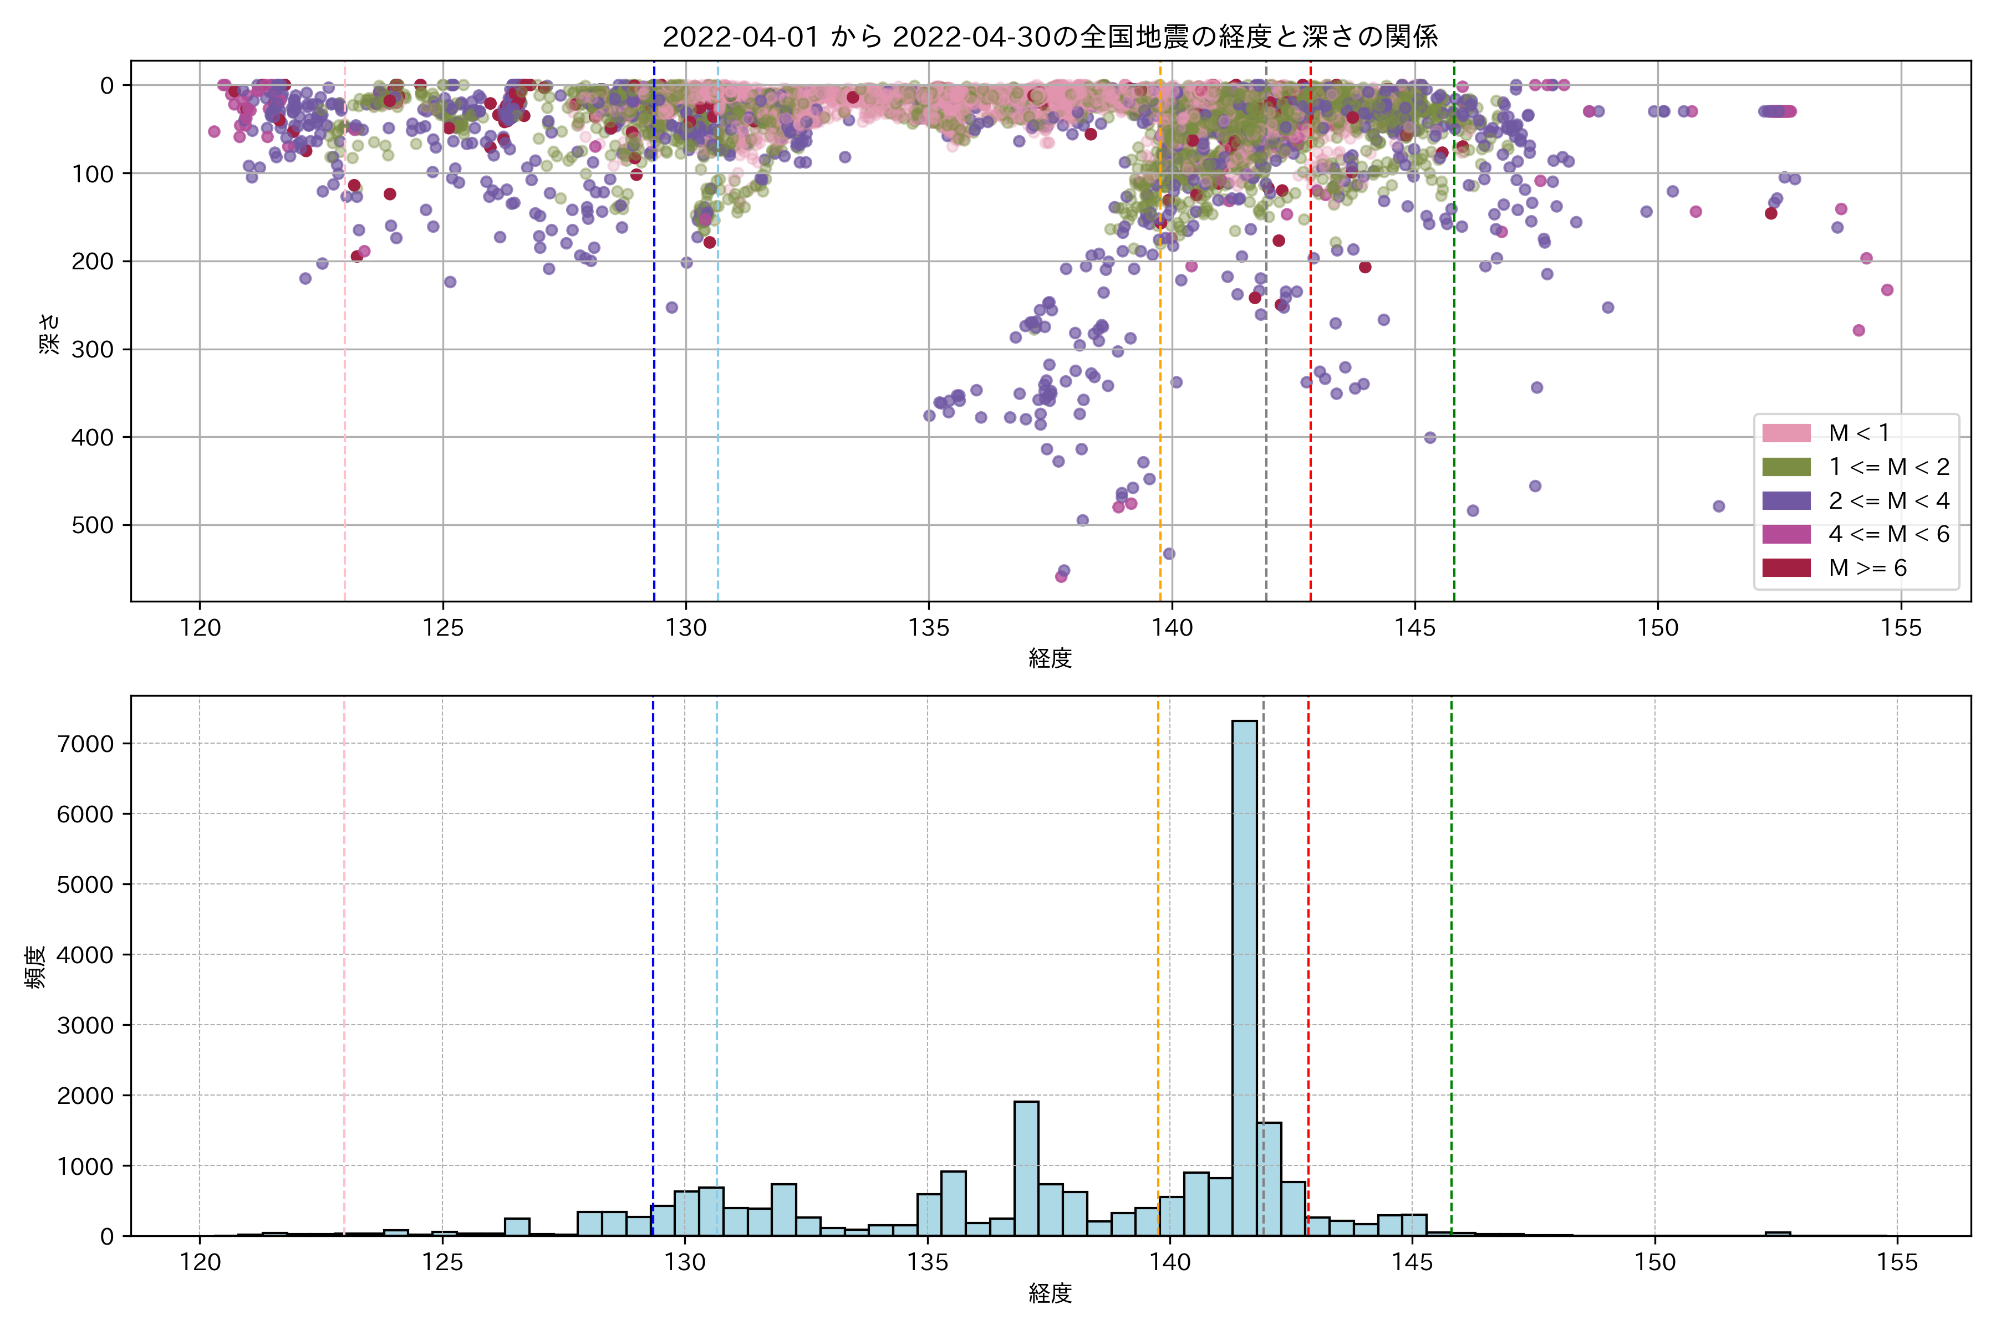Click the 155 tick label on the scatter x-axis
This screenshot has height=1330, width=1996.
click(1901, 628)
